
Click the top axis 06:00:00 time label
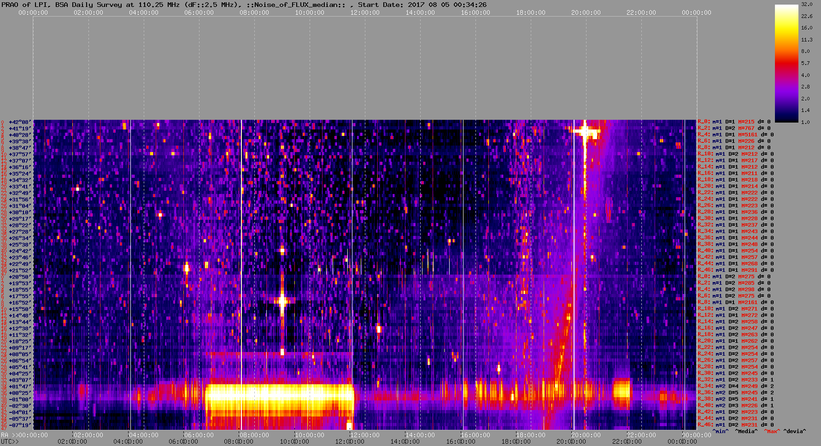tap(199, 13)
